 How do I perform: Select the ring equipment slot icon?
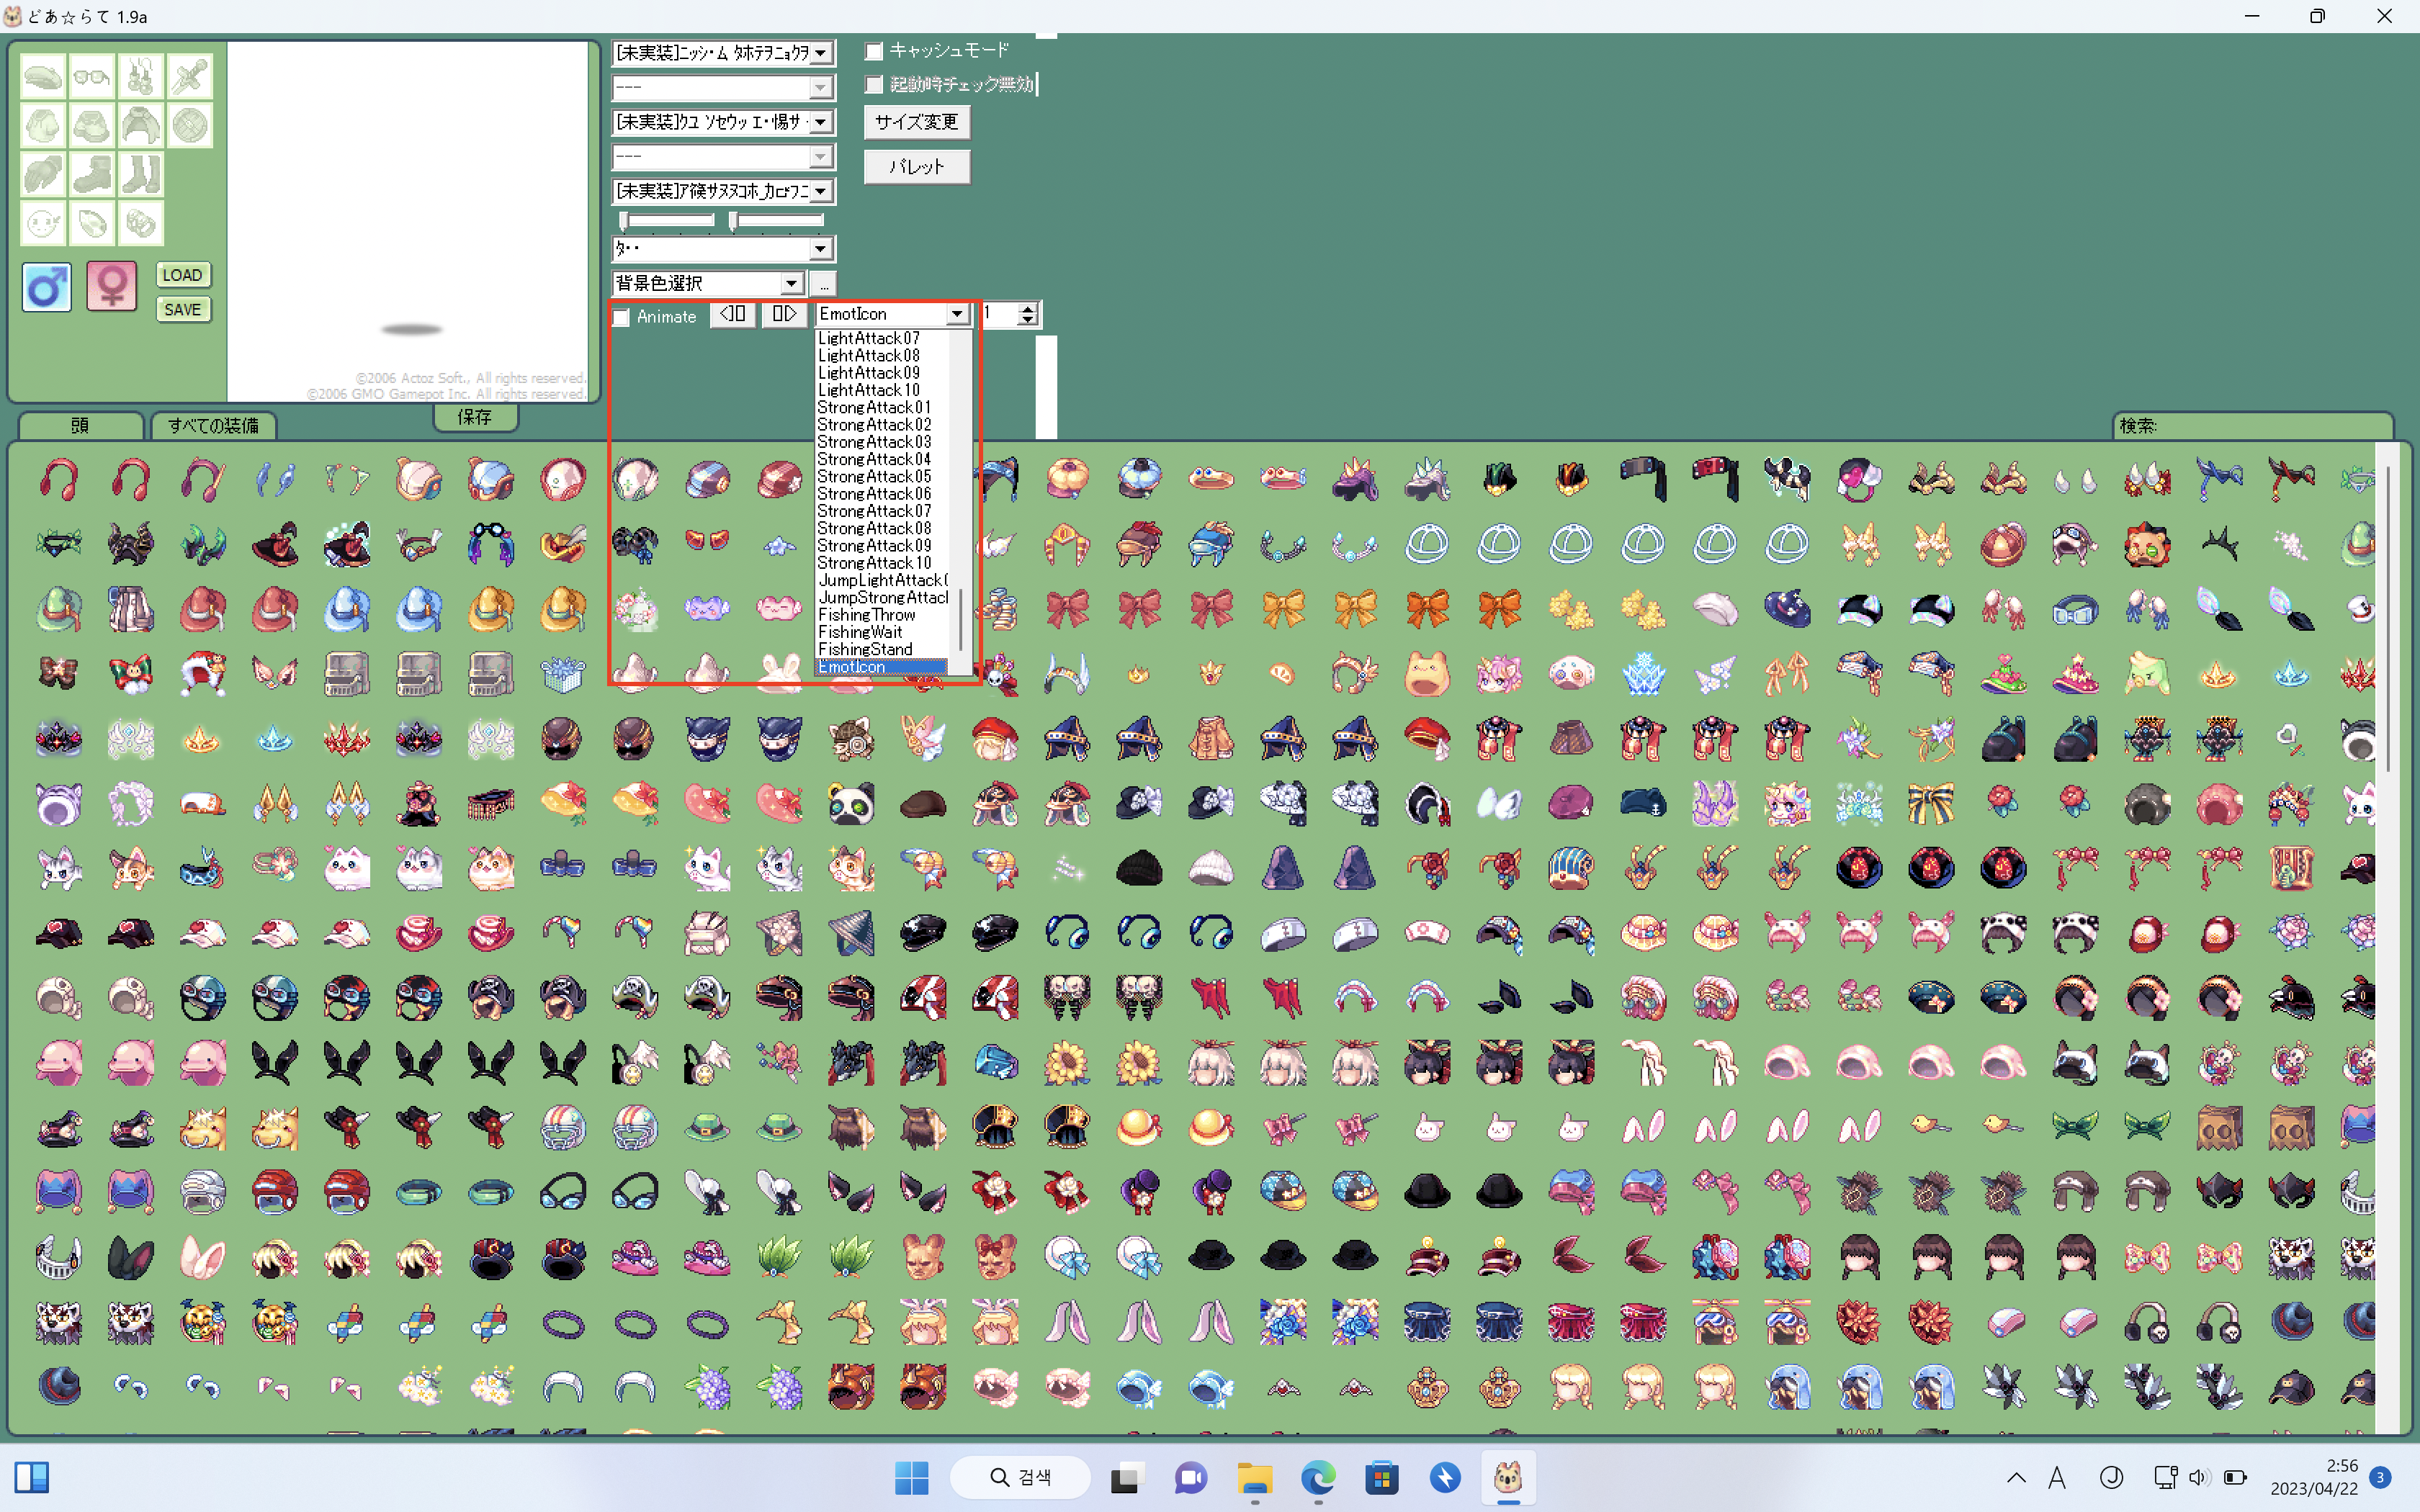tap(141, 224)
